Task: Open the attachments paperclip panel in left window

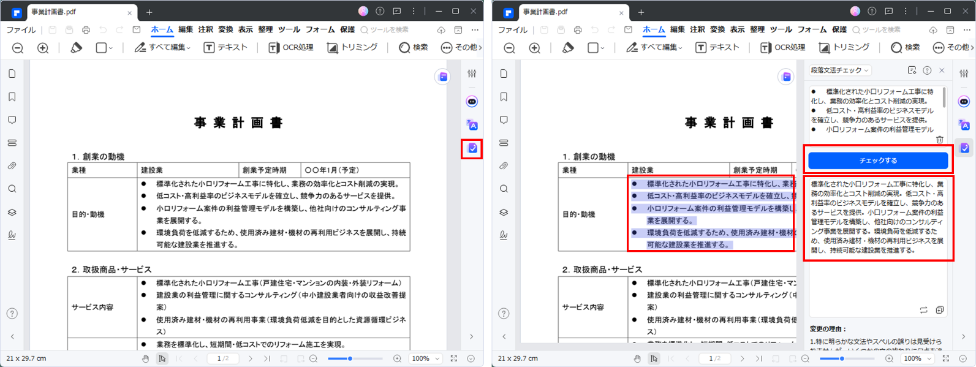Action: tap(12, 166)
